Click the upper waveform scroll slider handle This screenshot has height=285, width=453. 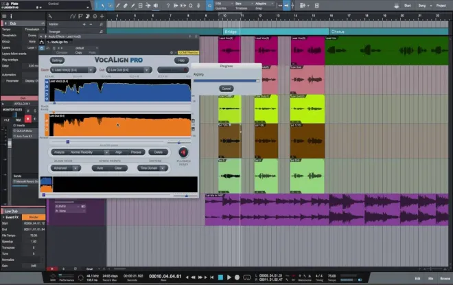coord(68,141)
